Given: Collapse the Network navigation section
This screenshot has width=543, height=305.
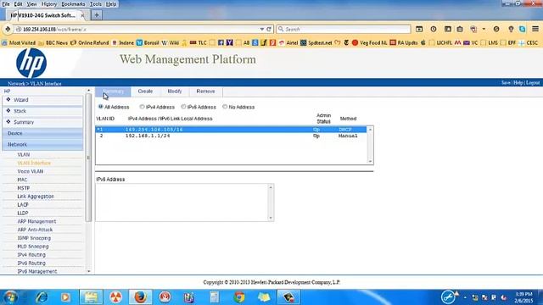Looking at the screenshot, I should tap(42, 144).
